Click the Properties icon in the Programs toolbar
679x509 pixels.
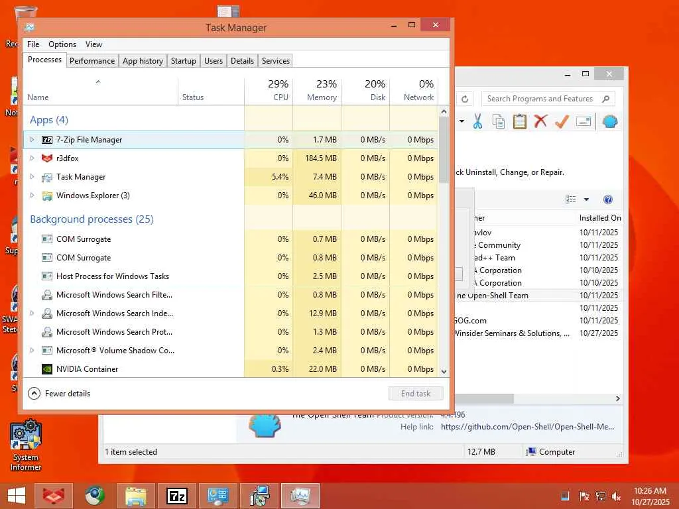(x=584, y=122)
